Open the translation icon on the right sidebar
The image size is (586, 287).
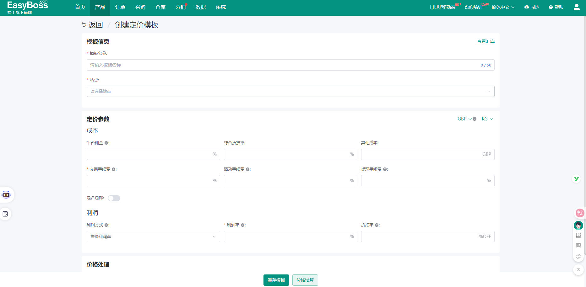click(580, 213)
